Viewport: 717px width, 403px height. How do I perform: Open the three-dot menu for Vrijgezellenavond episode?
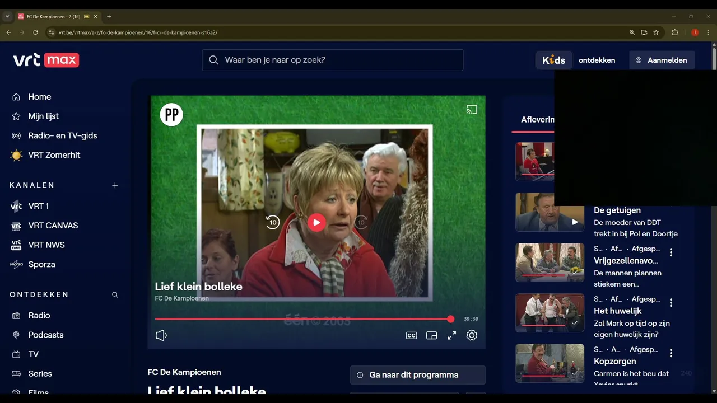click(671, 252)
